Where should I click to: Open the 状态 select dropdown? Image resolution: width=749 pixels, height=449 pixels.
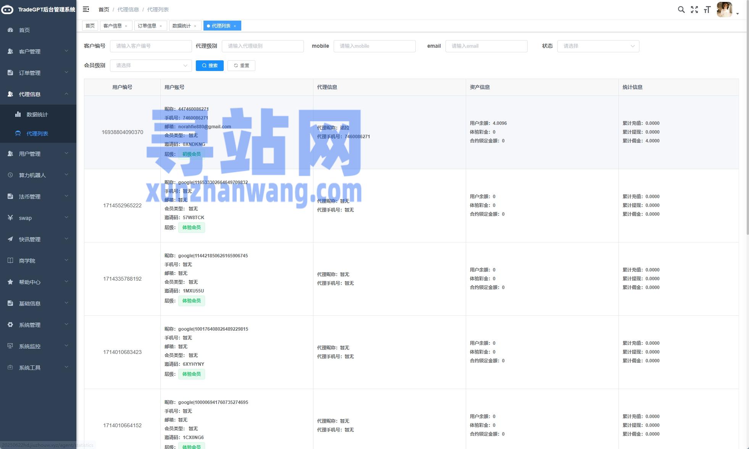point(598,46)
